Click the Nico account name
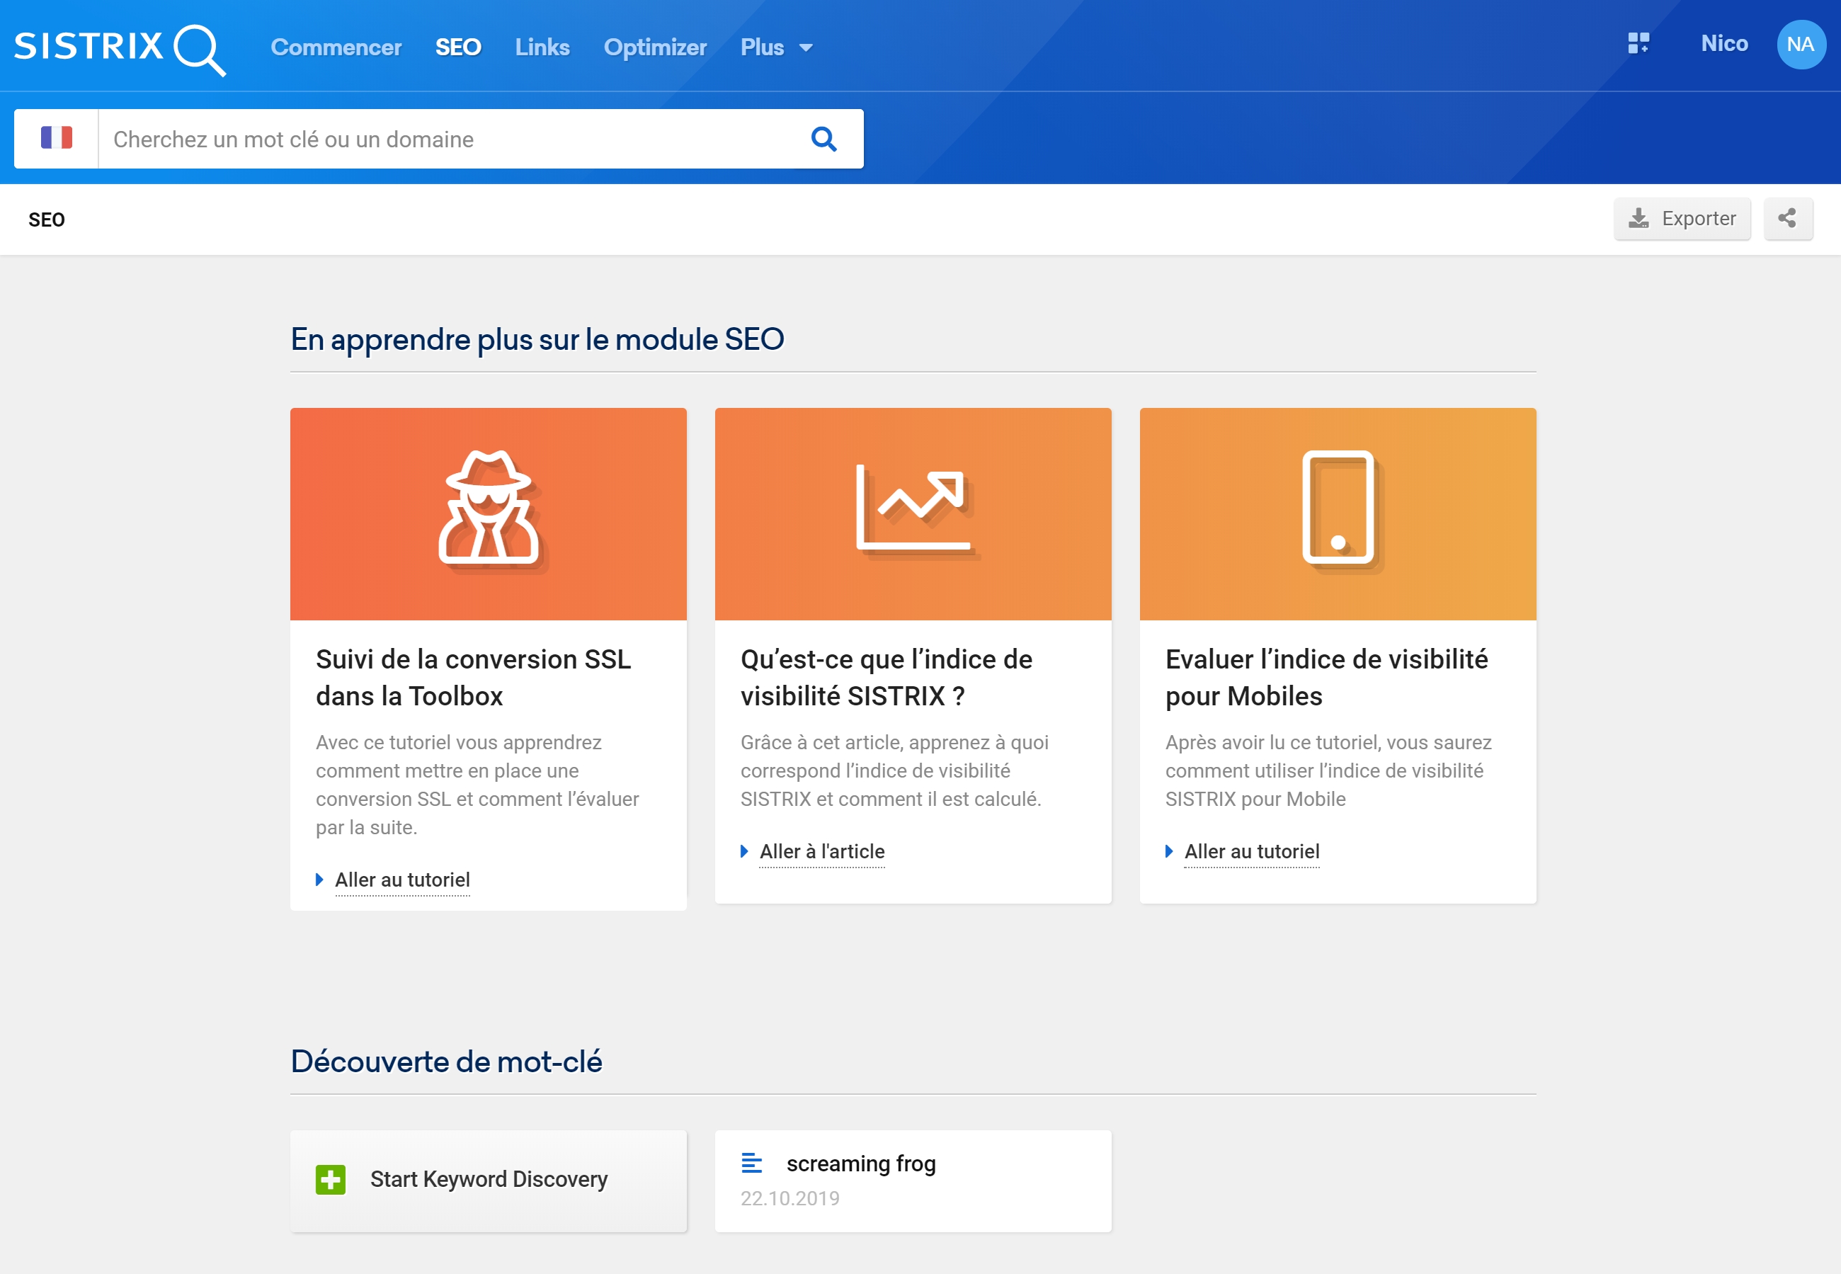 click(x=1724, y=43)
